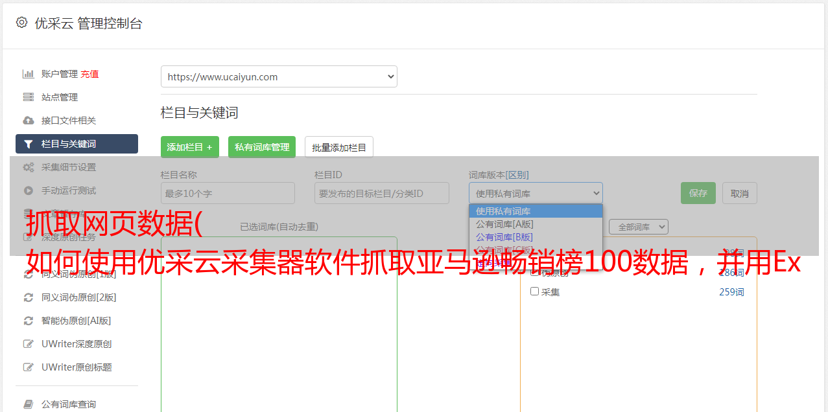This screenshot has width=828, height=412.
Task: Focus the 栏目ID input field
Action: click(x=382, y=193)
